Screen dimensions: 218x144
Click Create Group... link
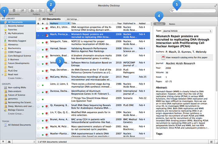coord(16,114)
